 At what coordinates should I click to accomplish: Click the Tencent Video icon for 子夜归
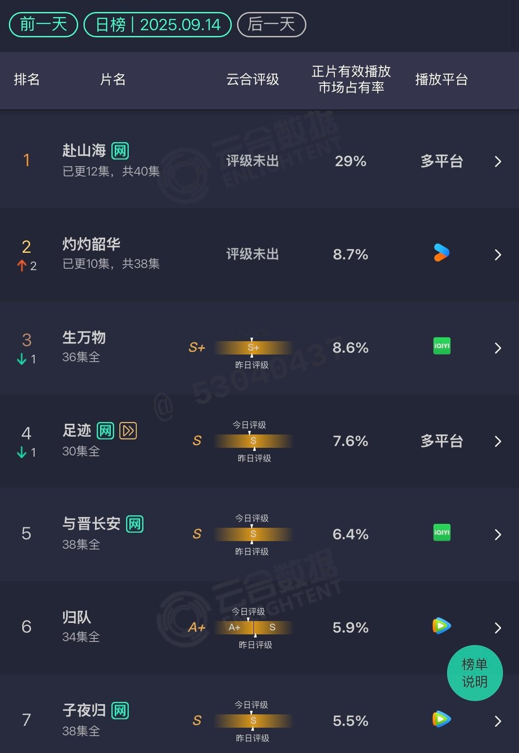[x=442, y=719]
